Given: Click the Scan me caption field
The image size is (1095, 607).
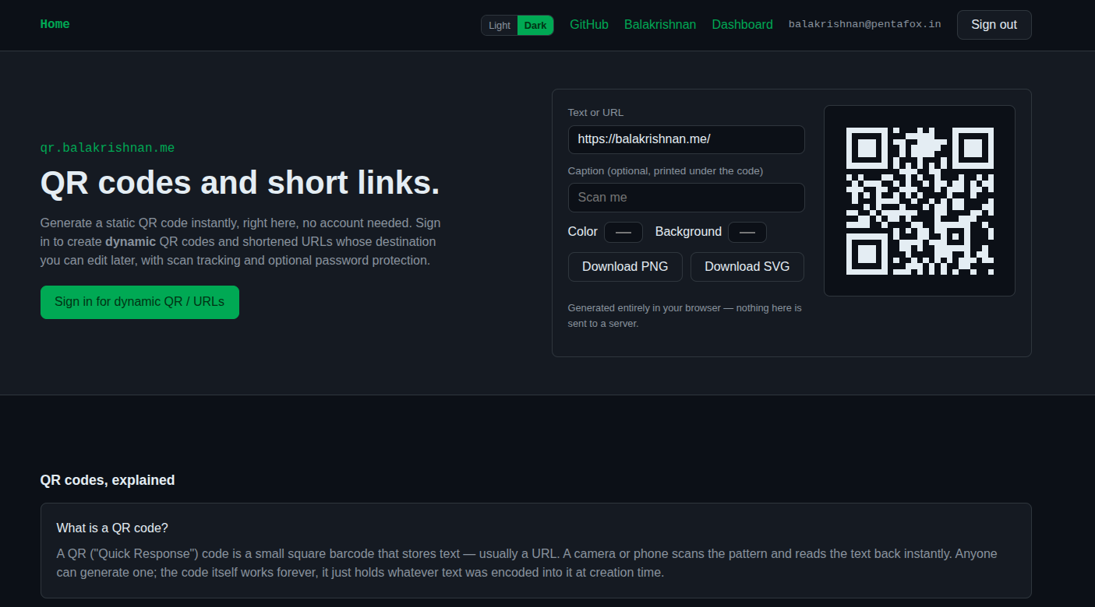Looking at the screenshot, I should click(686, 198).
